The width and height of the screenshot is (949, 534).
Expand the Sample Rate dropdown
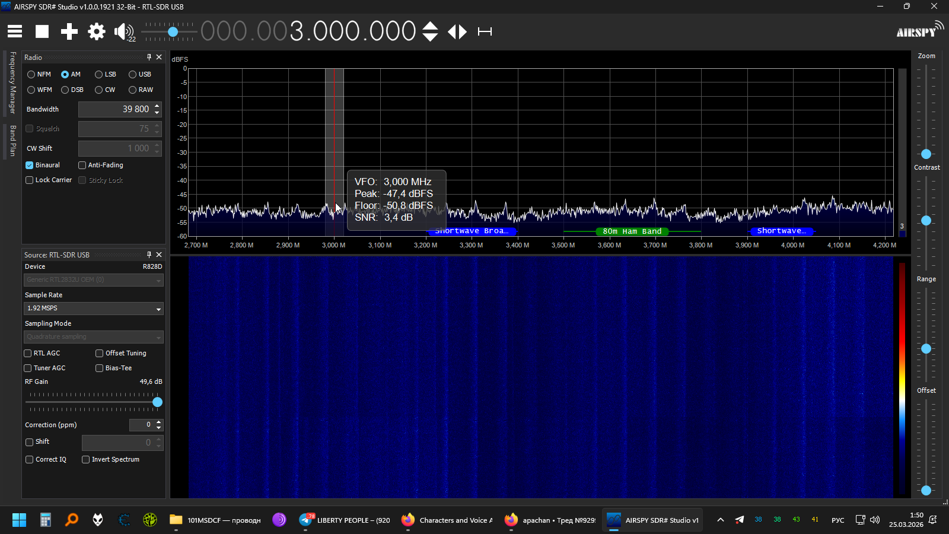pos(94,309)
